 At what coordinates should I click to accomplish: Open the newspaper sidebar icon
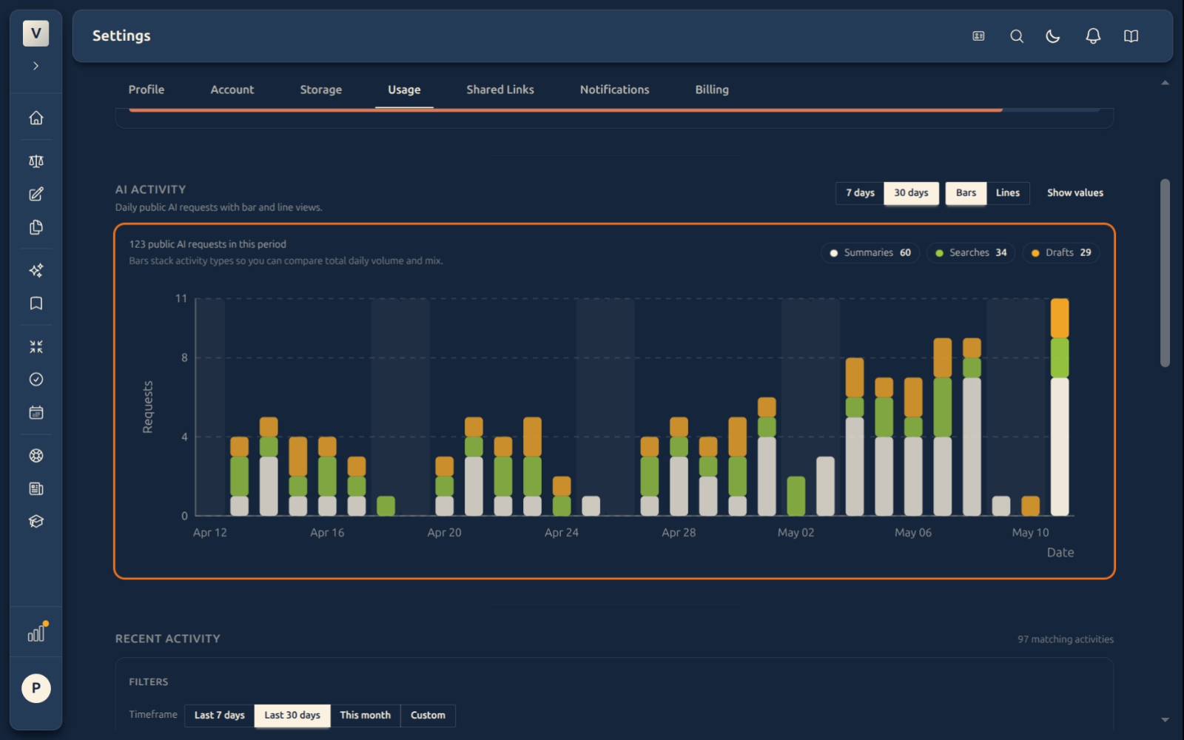tap(36, 488)
